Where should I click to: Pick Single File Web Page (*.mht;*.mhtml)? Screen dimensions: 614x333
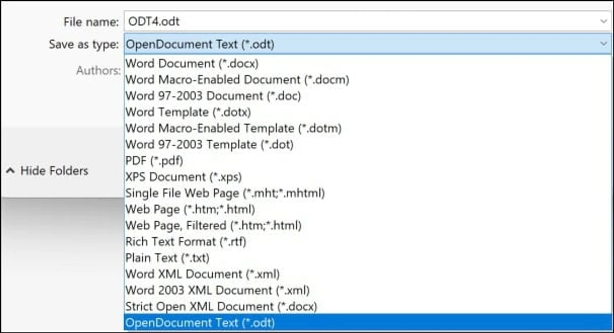368,193
